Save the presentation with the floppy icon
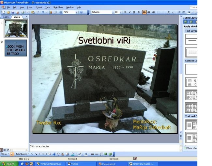This screenshot has width=212, height=166. [x=13, y=12]
